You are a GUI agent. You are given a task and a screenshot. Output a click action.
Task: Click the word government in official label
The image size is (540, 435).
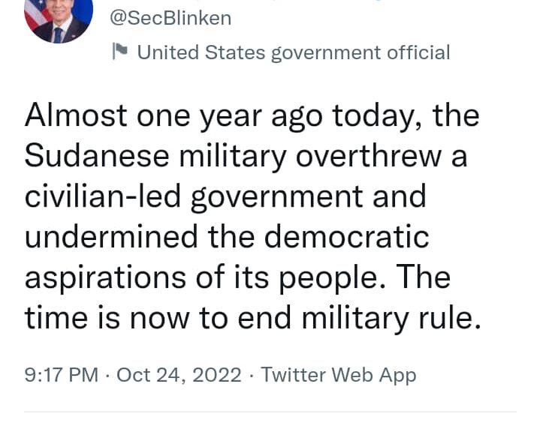(326, 54)
